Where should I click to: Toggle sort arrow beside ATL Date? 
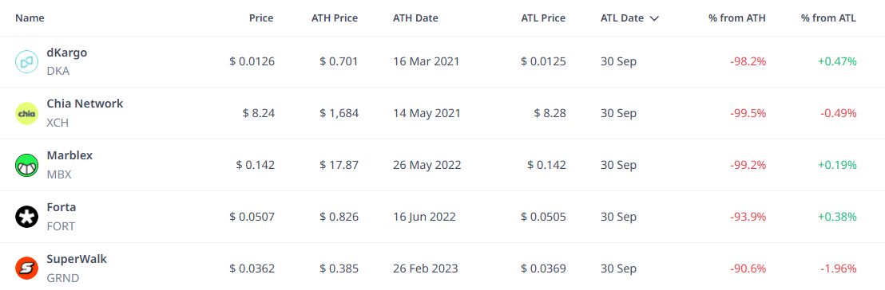(654, 18)
